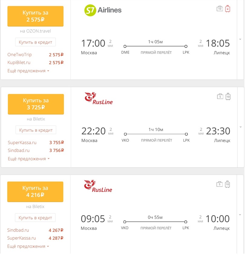Show more offers for the 3 725₽ ticket
The width and height of the screenshot is (248, 260).
(x=29, y=159)
